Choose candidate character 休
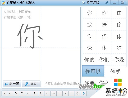Viewport: 128px width, 98px height. 104,48
